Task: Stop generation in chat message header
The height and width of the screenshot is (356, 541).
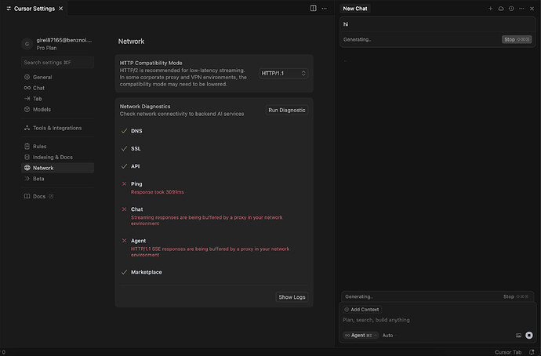Action: pos(517,40)
